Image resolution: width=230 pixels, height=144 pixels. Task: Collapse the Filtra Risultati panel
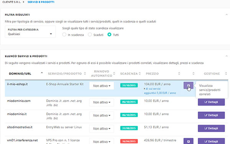227,14
